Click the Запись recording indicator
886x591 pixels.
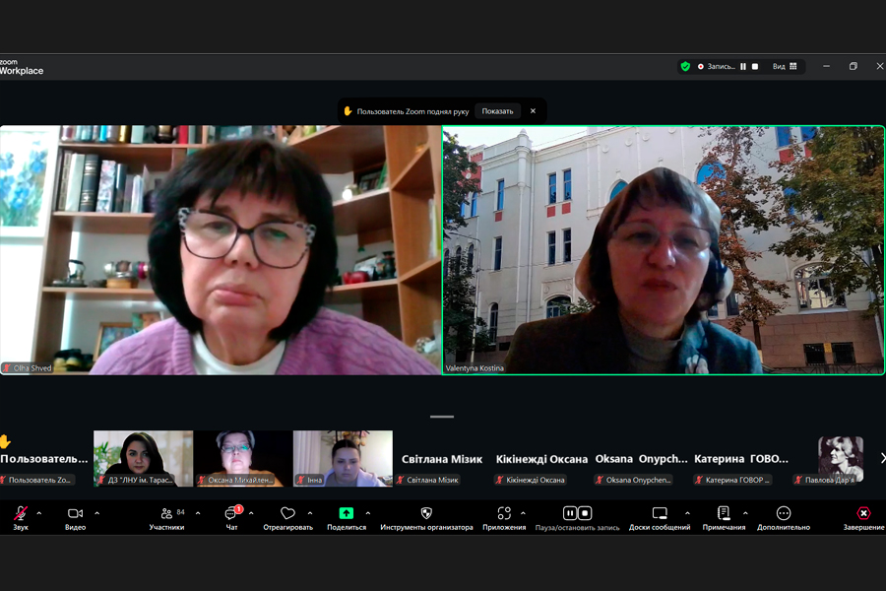point(716,67)
